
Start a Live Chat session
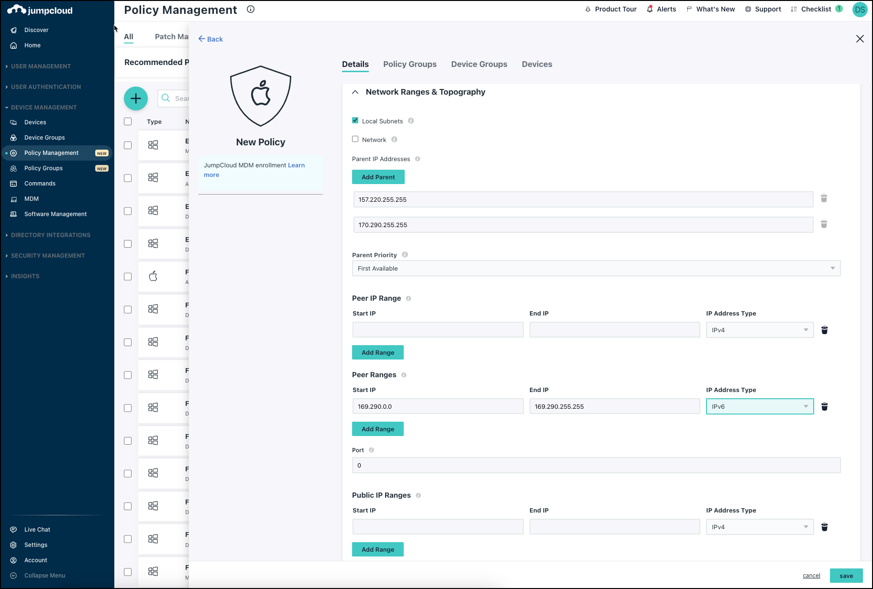(x=36, y=529)
